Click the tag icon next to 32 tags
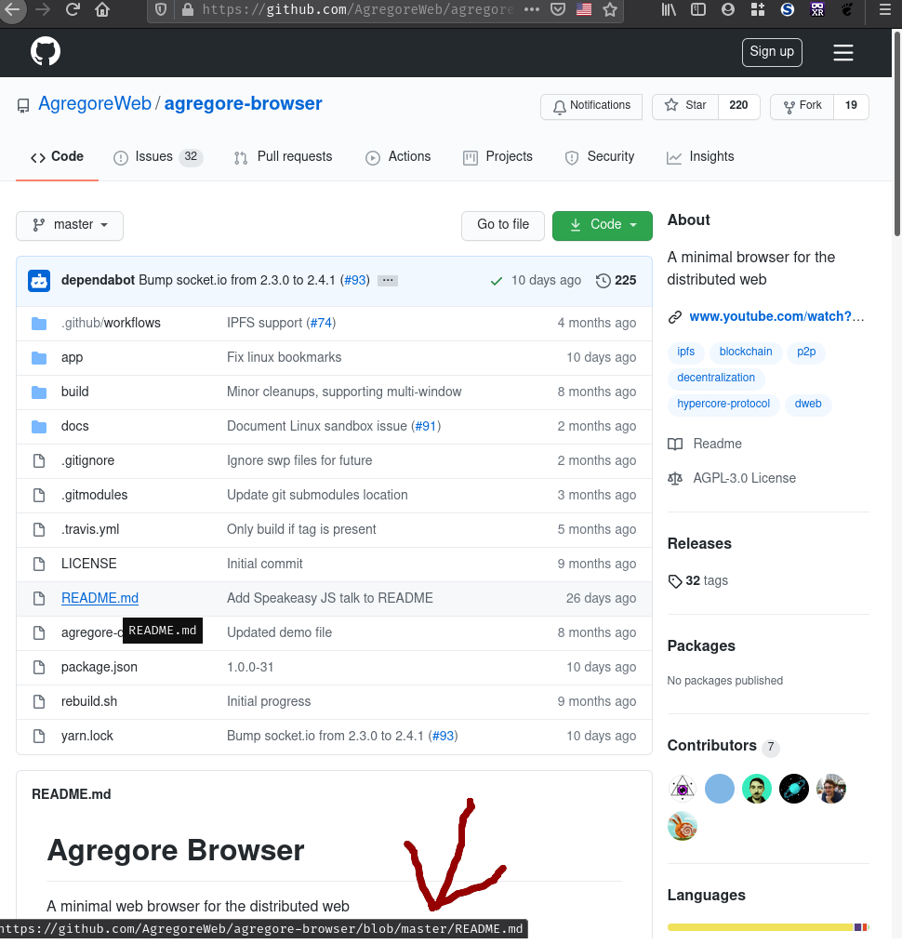902x944 pixels. (674, 580)
